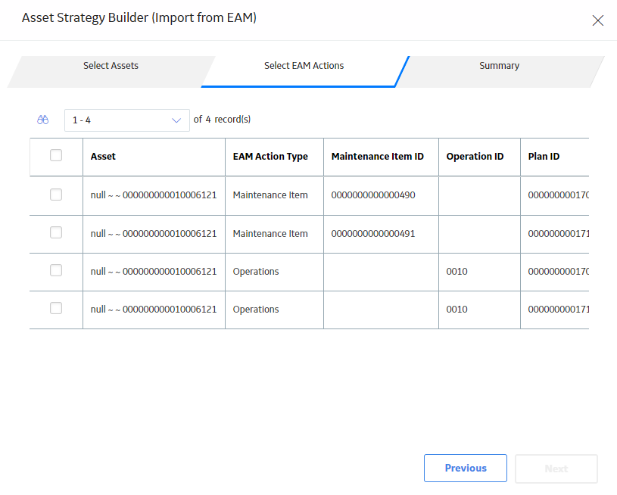Click the EAM Action Type column header
Screen dimensions: 617x495
(x=274, y=157)
